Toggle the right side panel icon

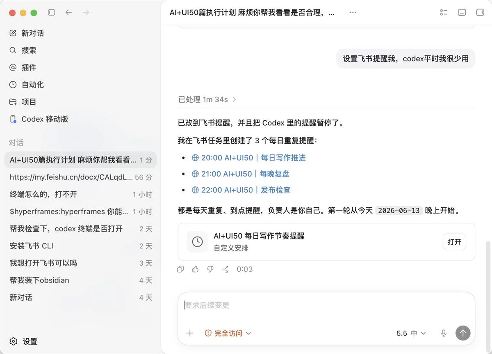coord(480,13)
